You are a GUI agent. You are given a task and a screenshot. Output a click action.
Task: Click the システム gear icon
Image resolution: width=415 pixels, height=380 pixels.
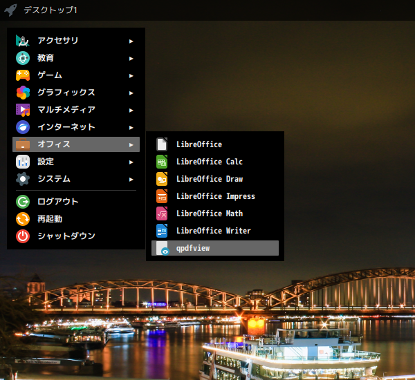pyautogui.click(x=23, y=179)
